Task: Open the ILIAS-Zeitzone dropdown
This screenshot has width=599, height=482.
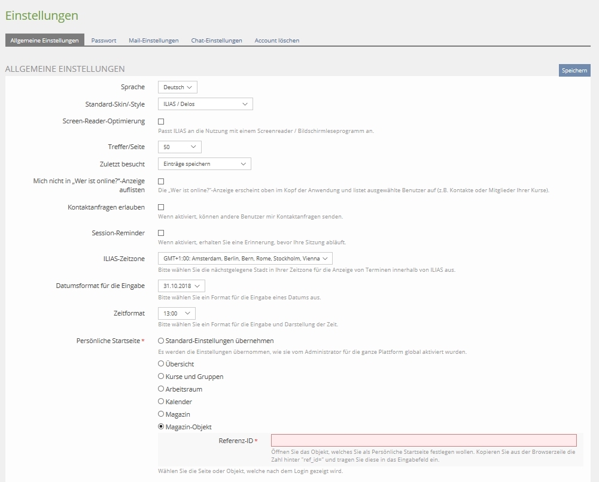Action: point(245,259)
